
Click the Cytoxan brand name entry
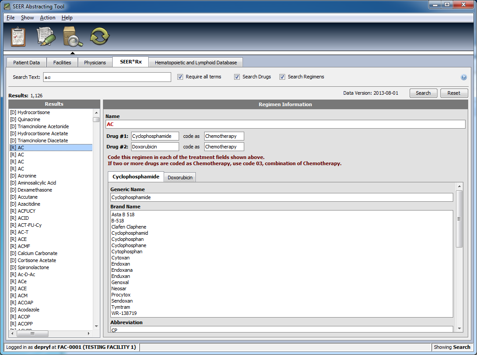(x=121, y=258)
